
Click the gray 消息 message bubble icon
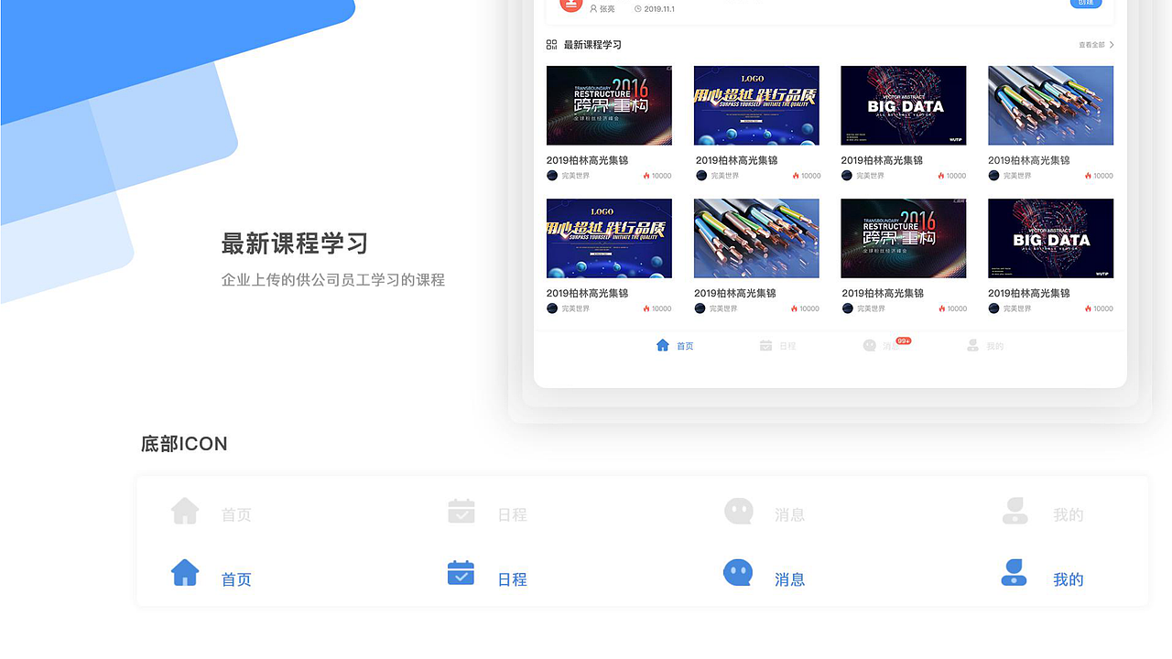tap(738, 511)
